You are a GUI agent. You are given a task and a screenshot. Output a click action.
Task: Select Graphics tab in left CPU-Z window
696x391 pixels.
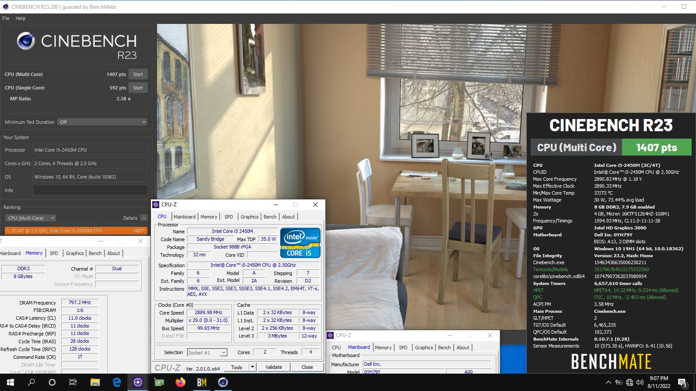point(75,253)
